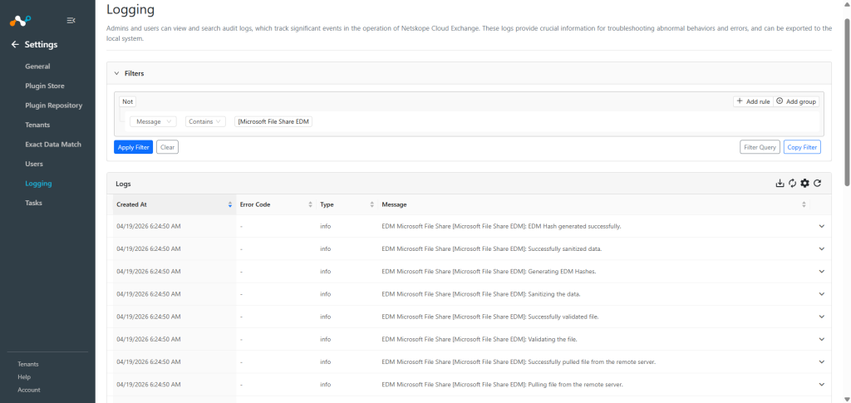Sort by Created At column arrows
851x403 pixels.
coord(230,204)
